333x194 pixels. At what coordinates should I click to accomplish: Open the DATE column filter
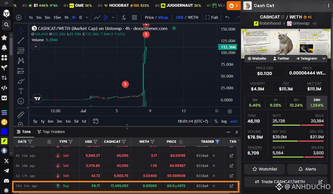[x=30, y=141]
